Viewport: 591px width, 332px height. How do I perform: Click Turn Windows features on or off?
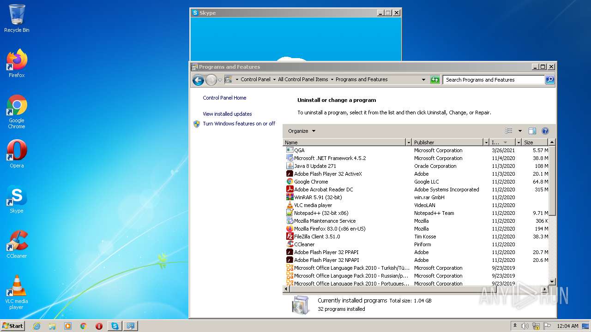tap(239, 124)
